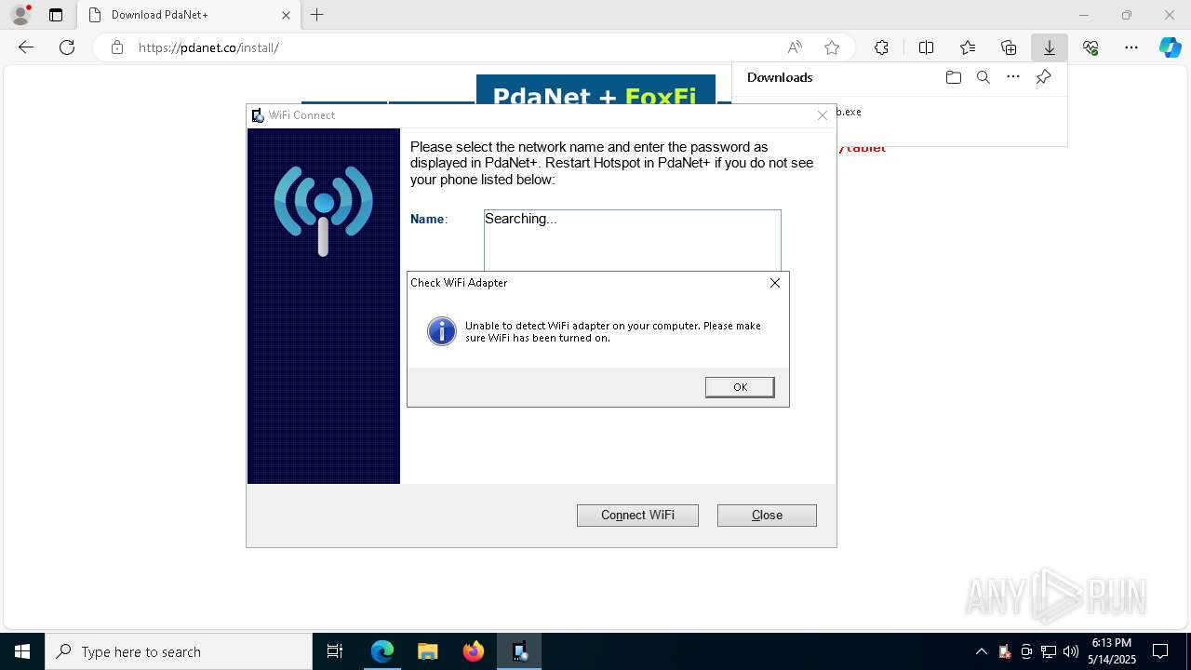This screenshot has height=670, width=1191.
Task: Go back in the Edge browser
Action: point(26,47)
